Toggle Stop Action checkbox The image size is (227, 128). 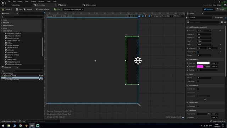[x=198, y=81]
